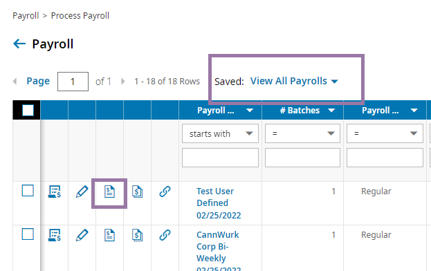Go back using the arrow beside Payroll

point(19,44)
